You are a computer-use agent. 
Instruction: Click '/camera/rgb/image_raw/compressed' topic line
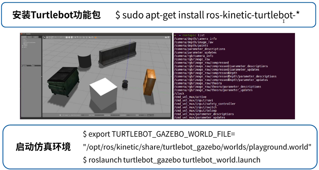201,63
